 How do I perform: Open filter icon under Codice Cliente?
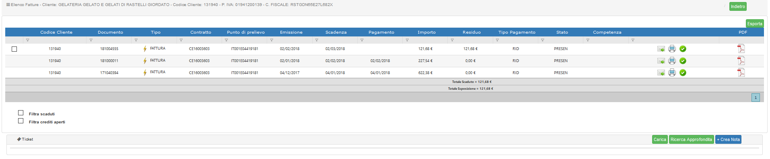point(28,40)
